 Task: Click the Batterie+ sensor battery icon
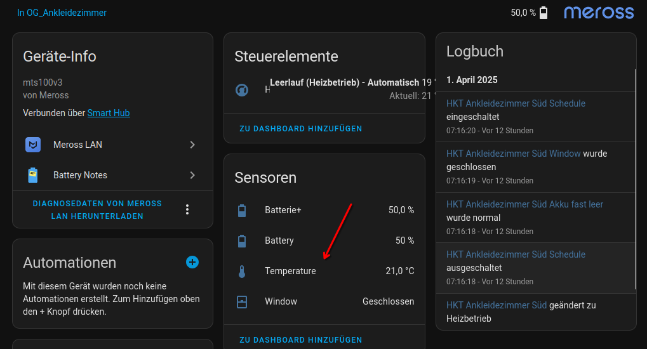pyautogui.click(x=242, y=210)
